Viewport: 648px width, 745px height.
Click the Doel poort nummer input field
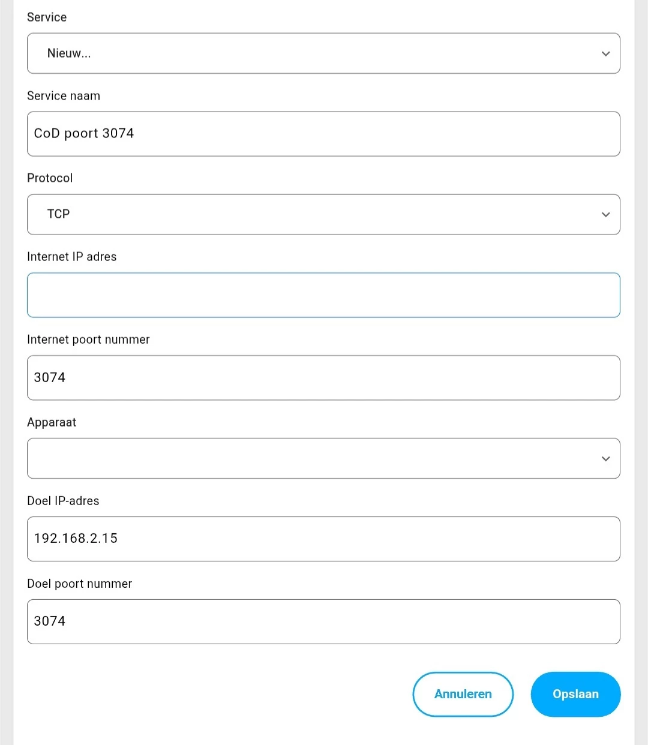pos(323,621)
